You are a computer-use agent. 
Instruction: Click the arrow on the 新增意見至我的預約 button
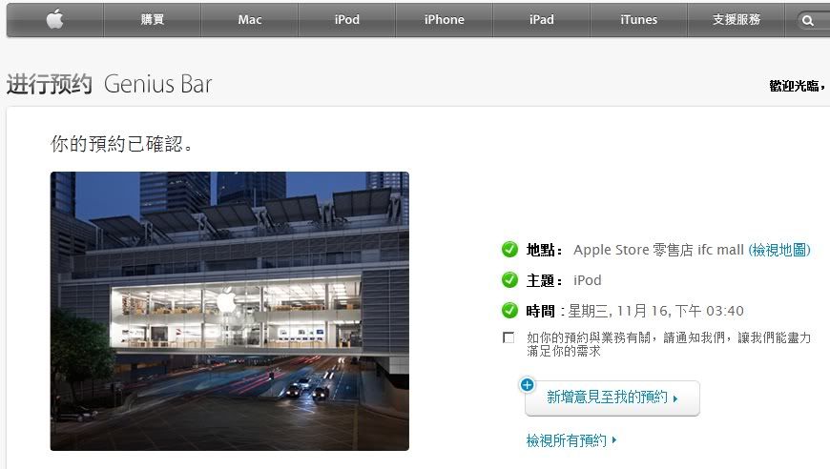point(675,398)
